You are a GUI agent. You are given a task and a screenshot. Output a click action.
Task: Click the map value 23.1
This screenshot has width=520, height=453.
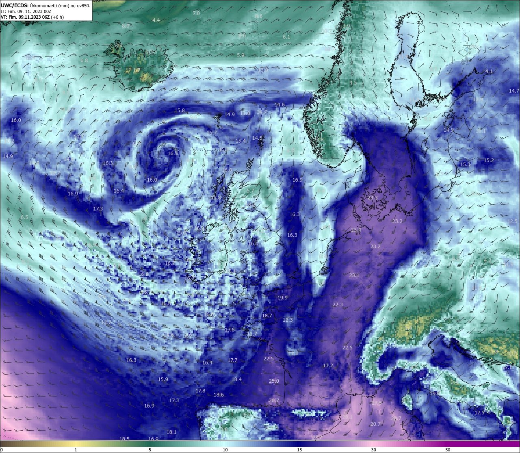click(354, 275)
